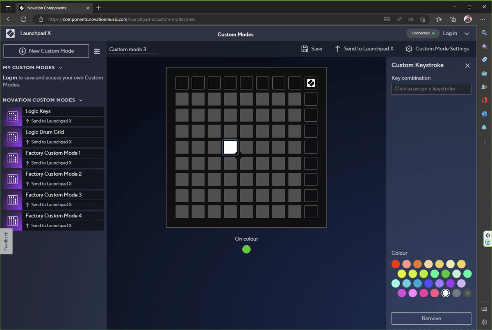Open the browser Settings and more ellipsis menu

(482, 19)
